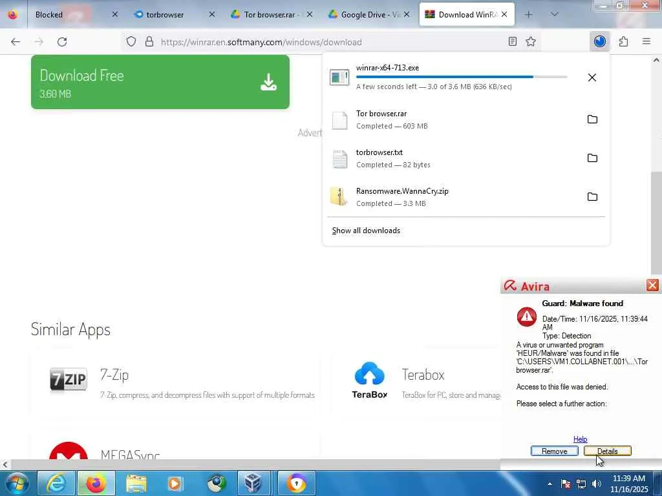The image size is (662, 496).
Task: Open the 7-Zip similar app title
Action: point(114,375)
